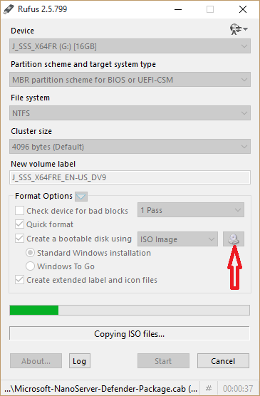Viewport: 260px width, 396px height.
Task: Cancel the ISO copying operation
Action: [223, 361]
